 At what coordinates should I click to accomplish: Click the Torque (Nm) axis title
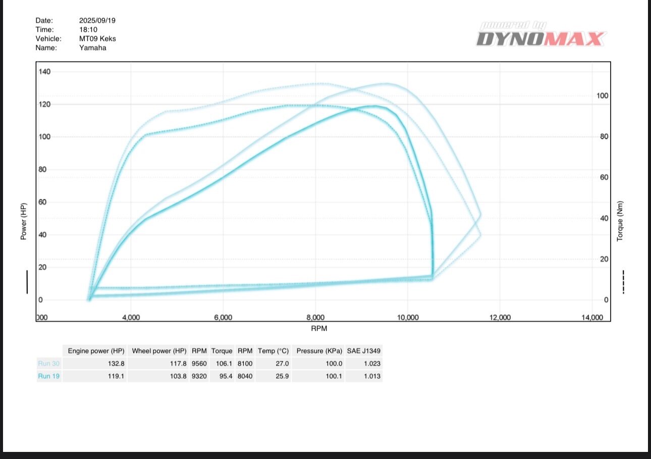pos(620,221)
